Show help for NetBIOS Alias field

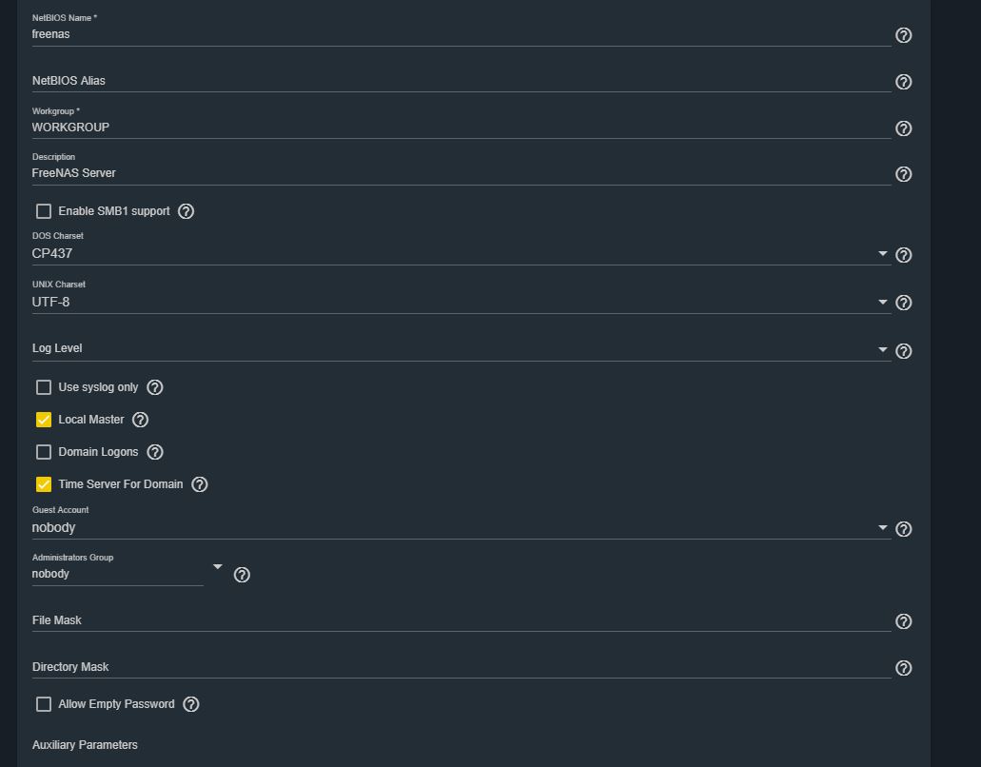click(x=903, y=82)
